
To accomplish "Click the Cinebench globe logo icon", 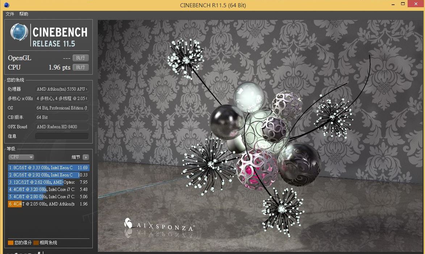I will coord(19,32).
